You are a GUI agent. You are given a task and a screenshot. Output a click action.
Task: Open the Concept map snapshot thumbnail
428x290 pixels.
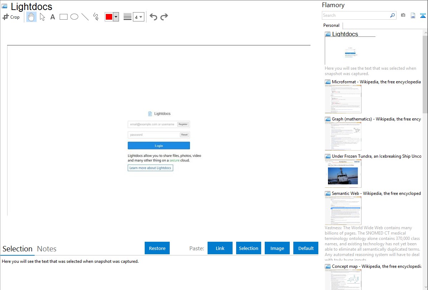(x=343, y=280)
